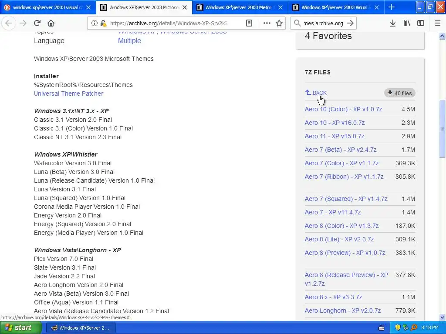Switch to windows xp/server 2003 visual tab

click(x=48, y=7)
